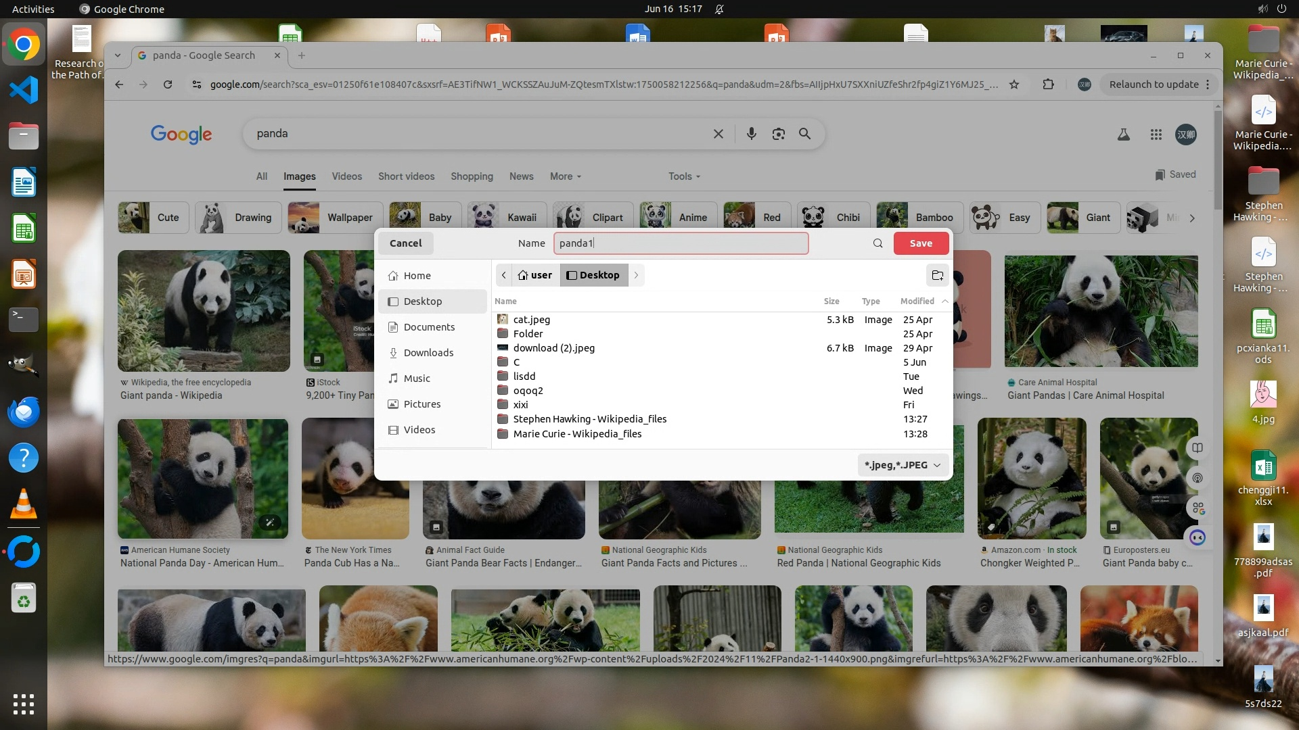Click the voice search microphone icon
The image size is (1299, 730).
pyautogui.click(x=751, y=134)
